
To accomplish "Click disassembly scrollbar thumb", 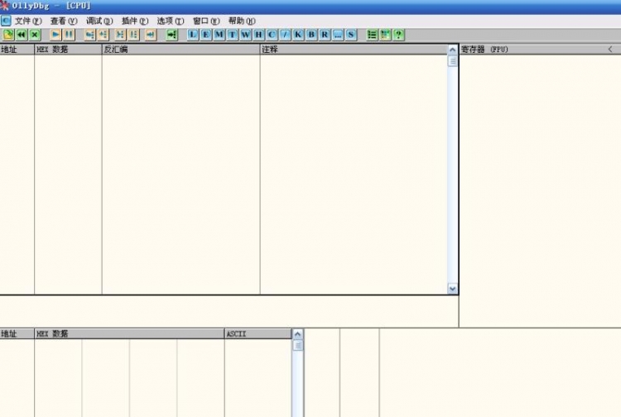I will [453, 61].
